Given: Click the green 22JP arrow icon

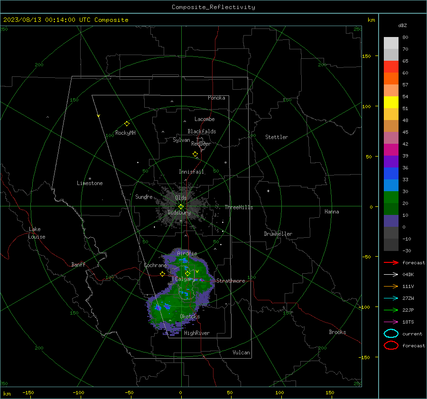Looking at the screenshot, I should [x=391, y=310].
